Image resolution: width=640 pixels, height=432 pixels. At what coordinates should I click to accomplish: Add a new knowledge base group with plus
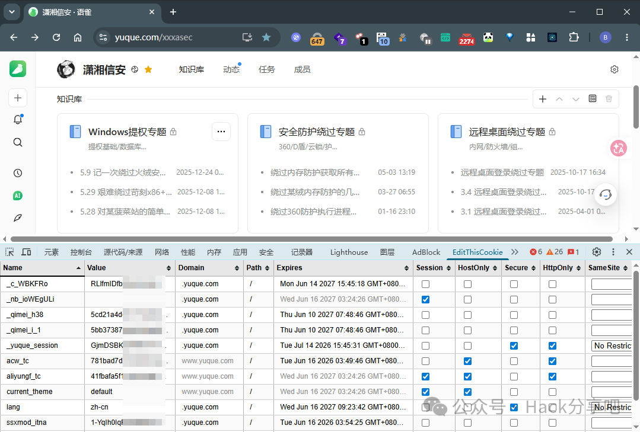pos(543,99)
